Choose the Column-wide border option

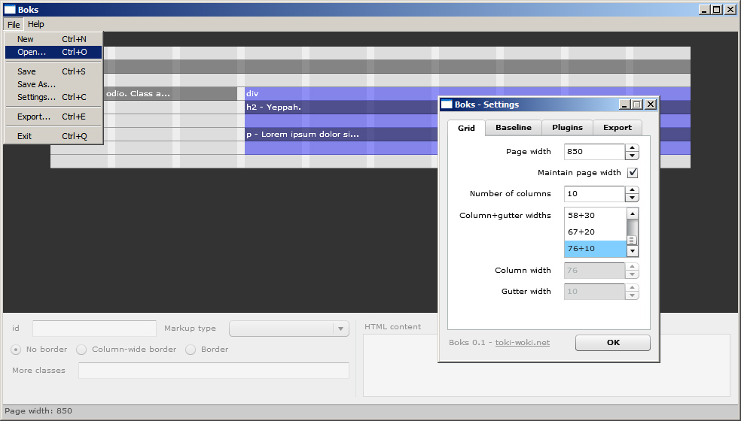pos(81,350)
